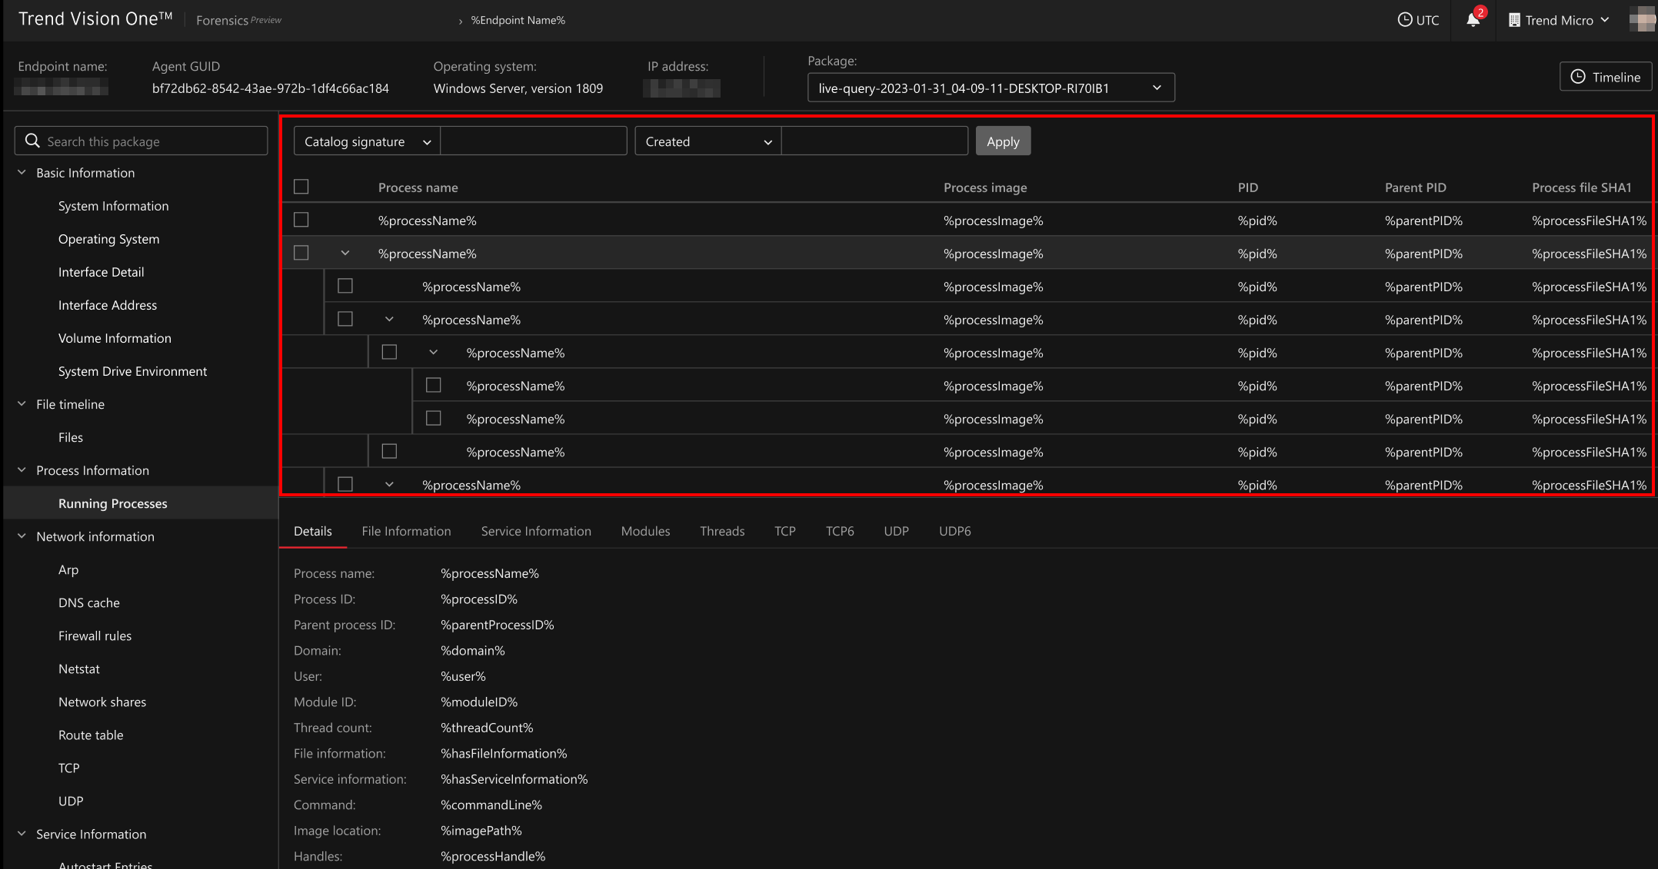
Task: Select Running Processes in the sidebar
Action: coord(112,503)
